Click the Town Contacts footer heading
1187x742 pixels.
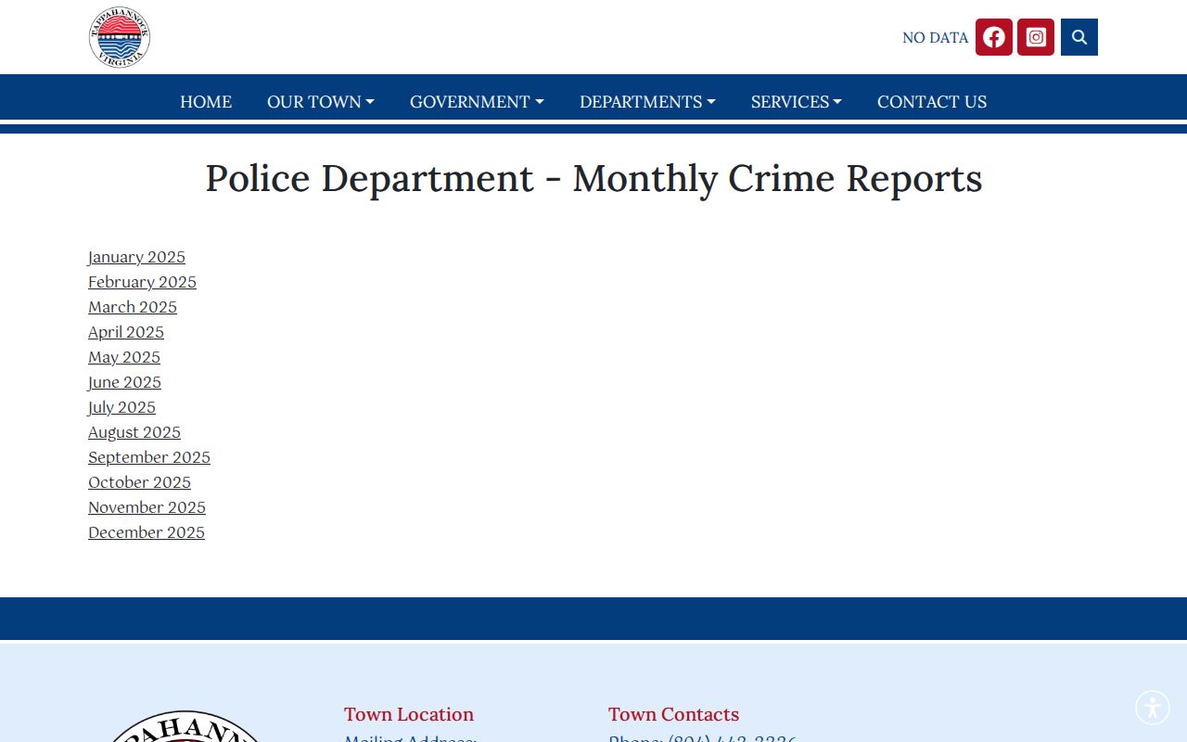click(x=674, y=714)
